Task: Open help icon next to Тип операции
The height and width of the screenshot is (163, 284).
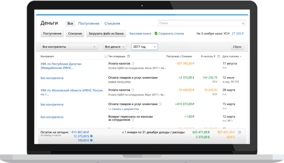Action: click(129, 56)
